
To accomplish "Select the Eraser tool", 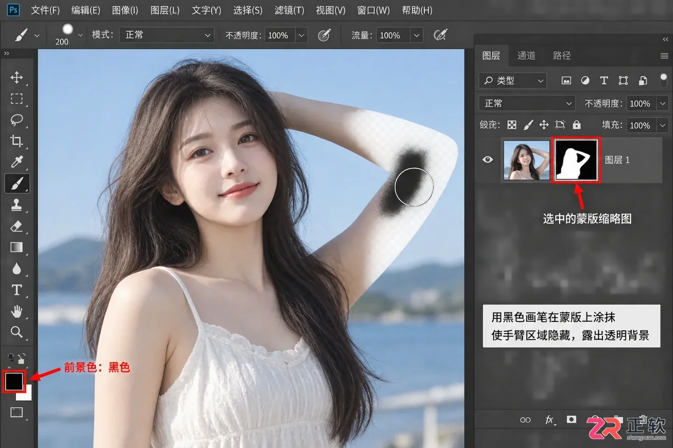I will (17, 226).
